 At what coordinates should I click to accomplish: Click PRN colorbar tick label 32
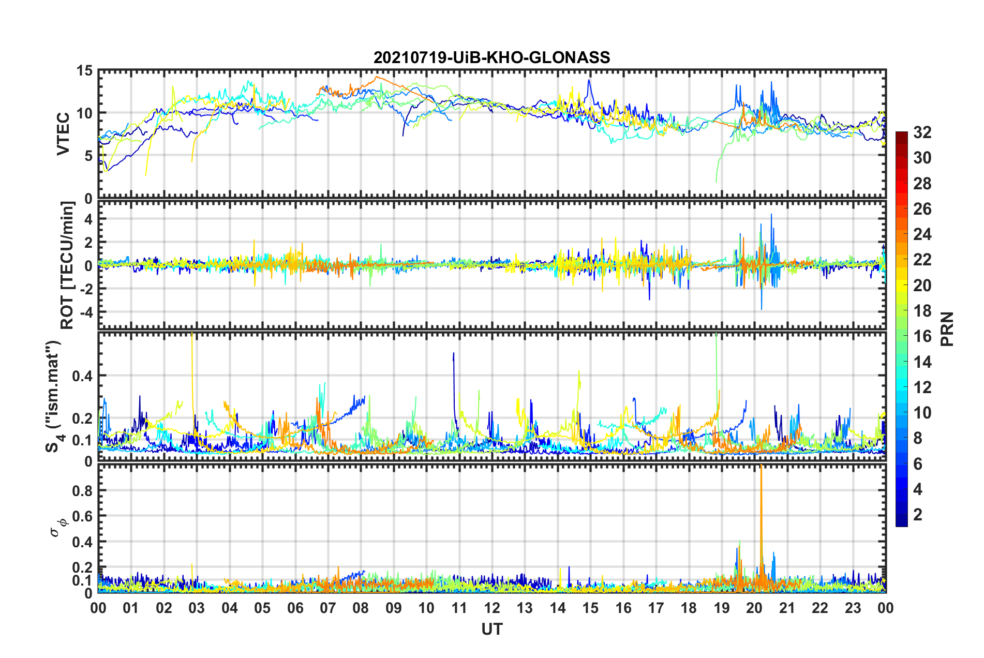[922, 132]
